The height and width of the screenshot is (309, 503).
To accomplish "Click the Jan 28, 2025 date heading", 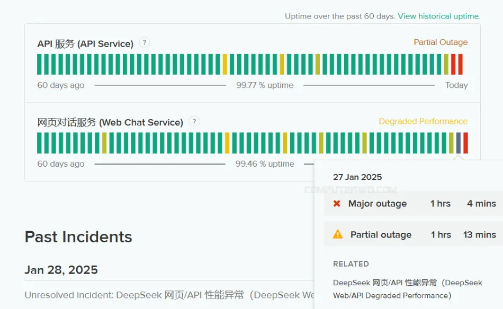I will (x=61, y=270).
